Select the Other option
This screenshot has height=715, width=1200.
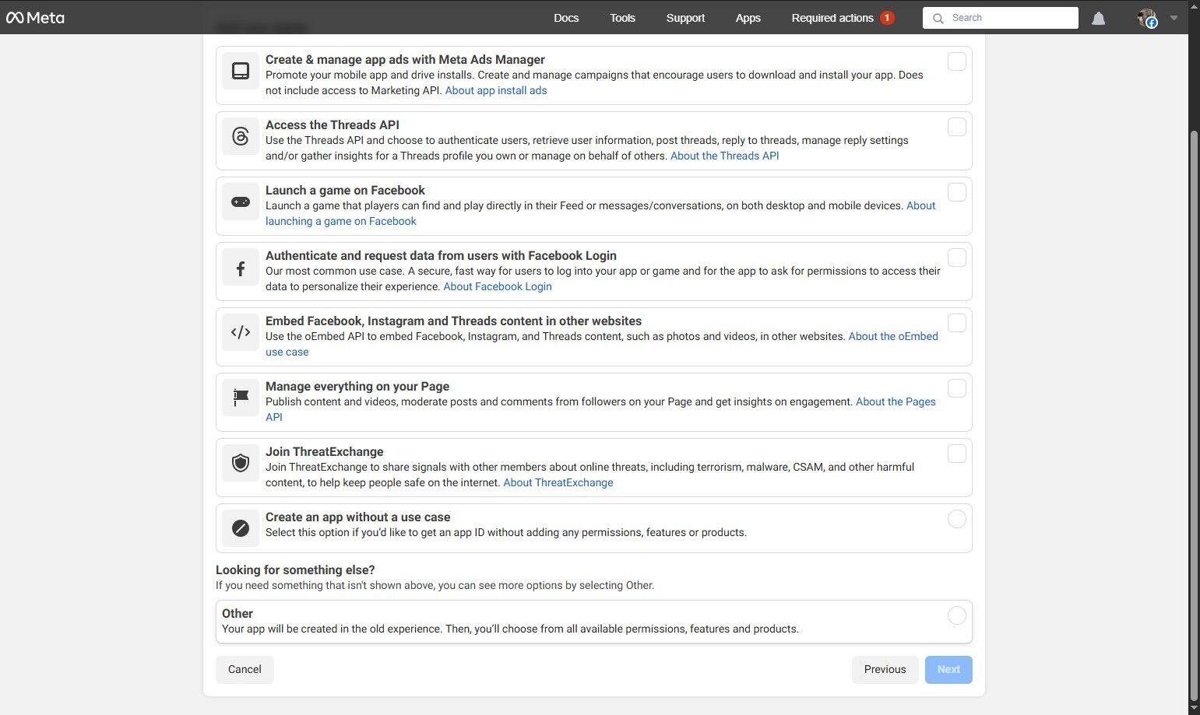tap(956, 615)
